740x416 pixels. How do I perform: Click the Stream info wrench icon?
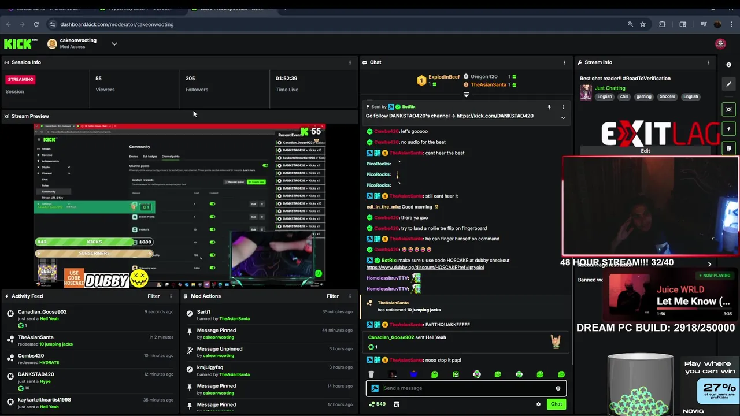(580, 62)
